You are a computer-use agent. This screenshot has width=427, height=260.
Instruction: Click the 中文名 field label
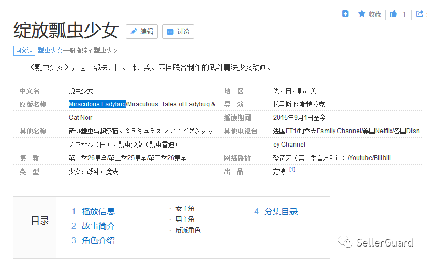pyautogui.click(x=30, y=91)
